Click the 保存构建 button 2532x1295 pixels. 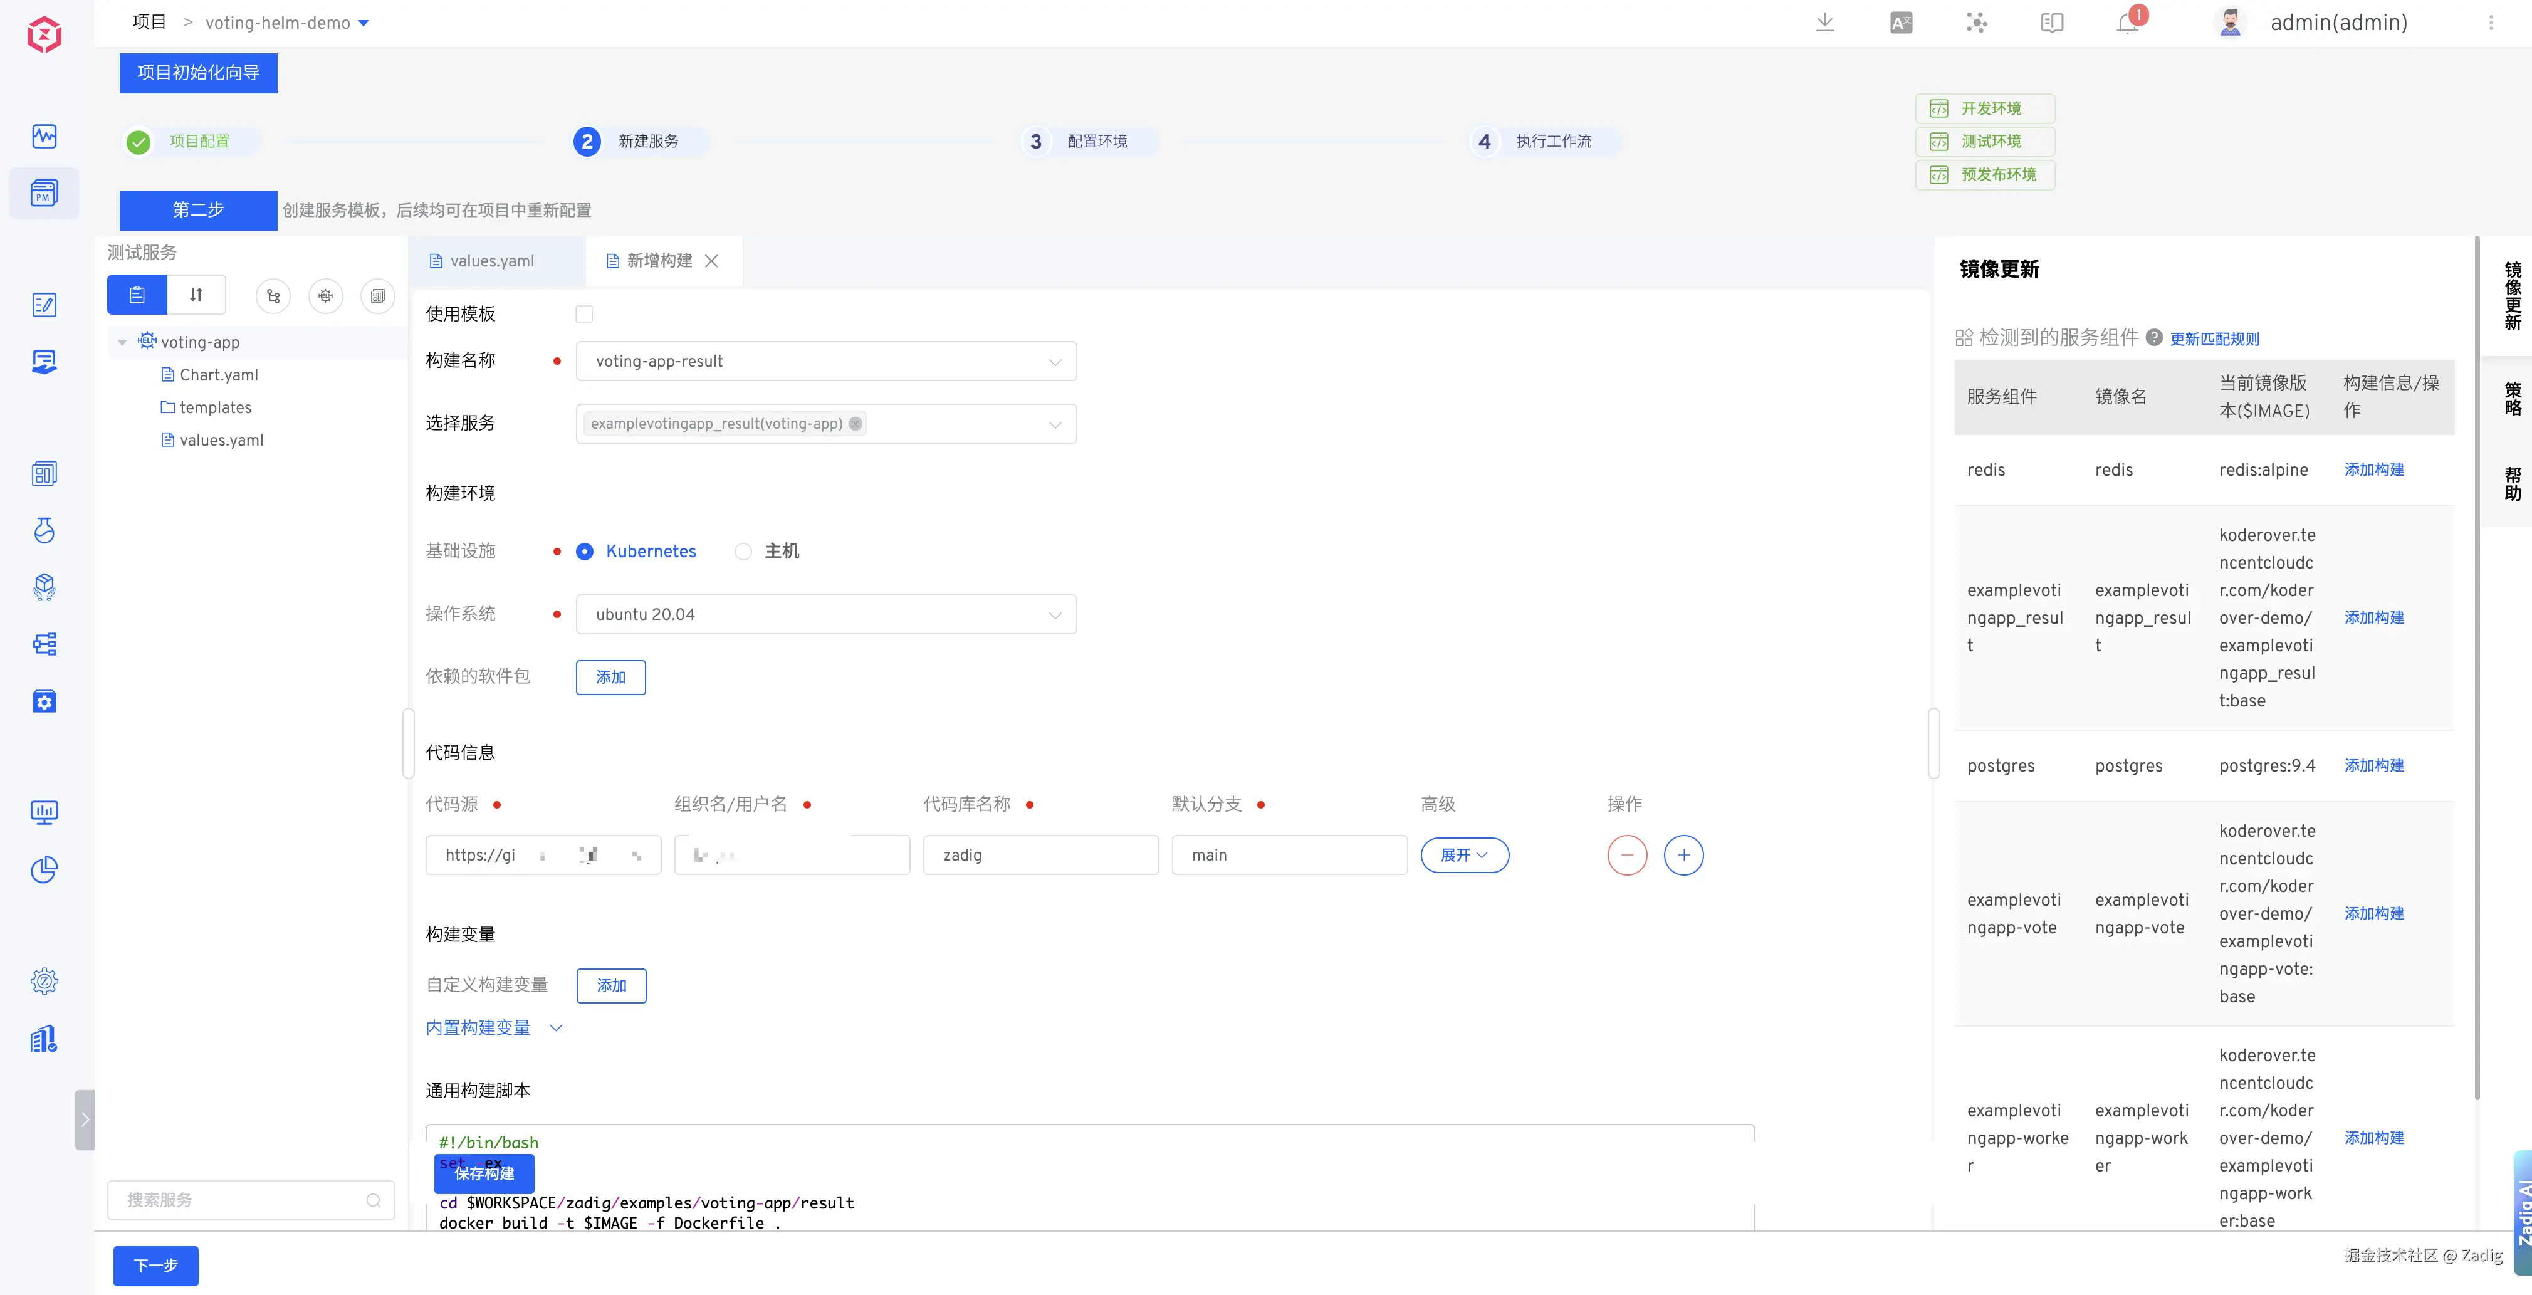pos(484,1174)
